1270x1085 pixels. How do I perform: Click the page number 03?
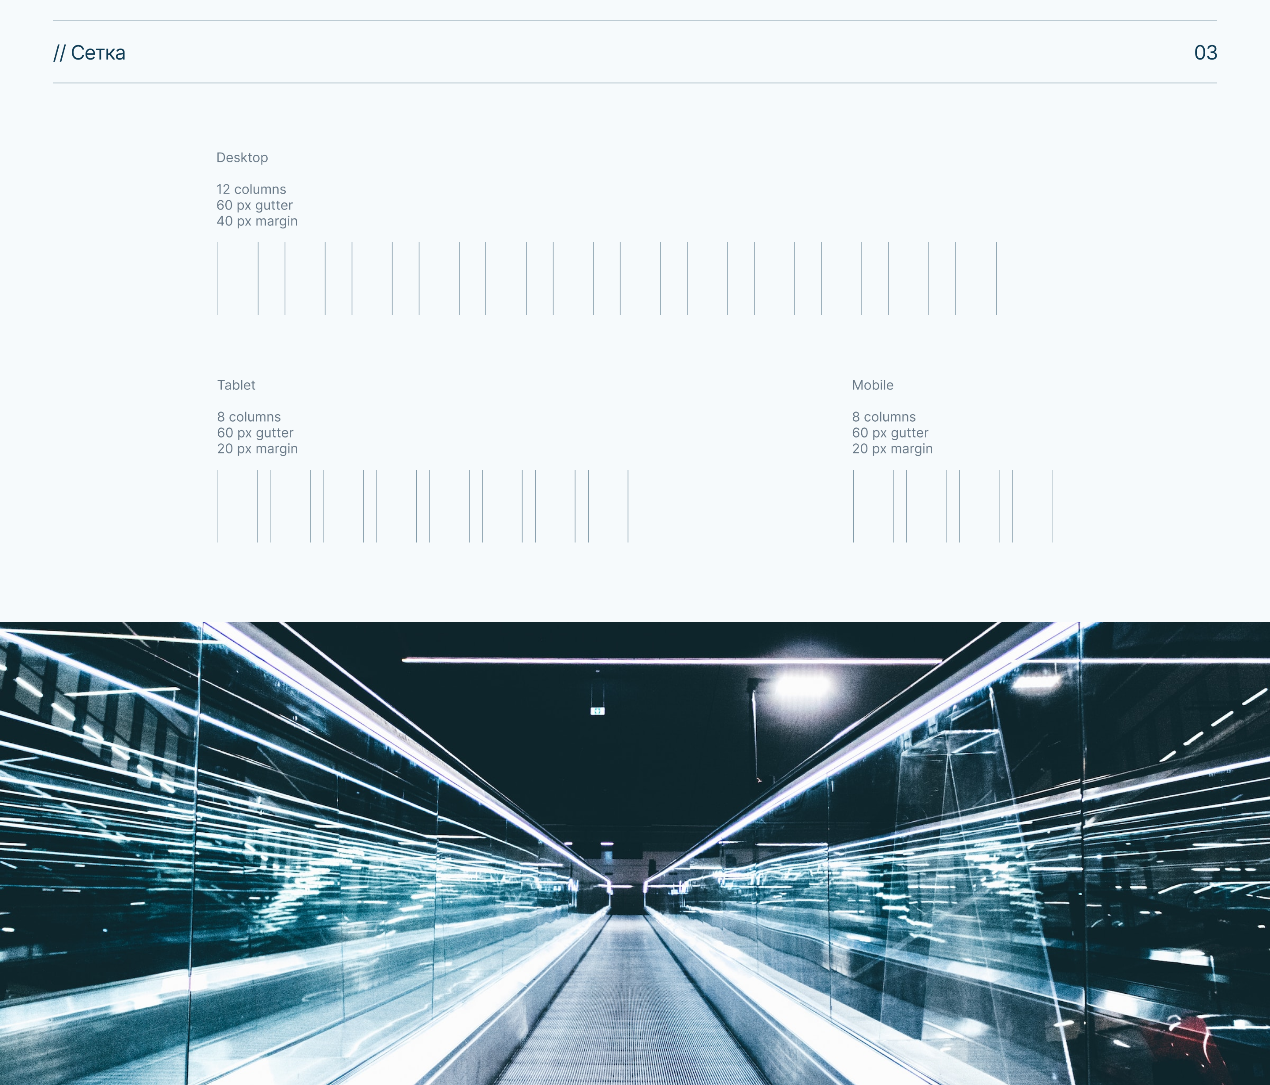[x=1205, y=53]
